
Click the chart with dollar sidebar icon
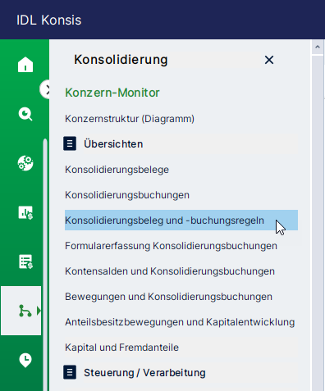[x=25, y=212]
